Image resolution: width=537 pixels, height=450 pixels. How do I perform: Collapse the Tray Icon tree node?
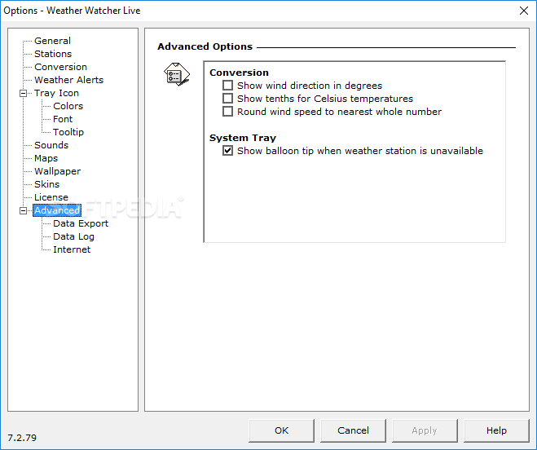[23, 93]
